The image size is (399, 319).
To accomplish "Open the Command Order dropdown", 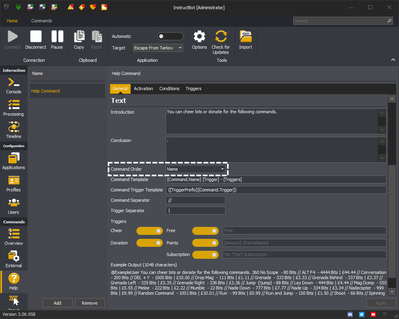I will click(x=196, y=169).
